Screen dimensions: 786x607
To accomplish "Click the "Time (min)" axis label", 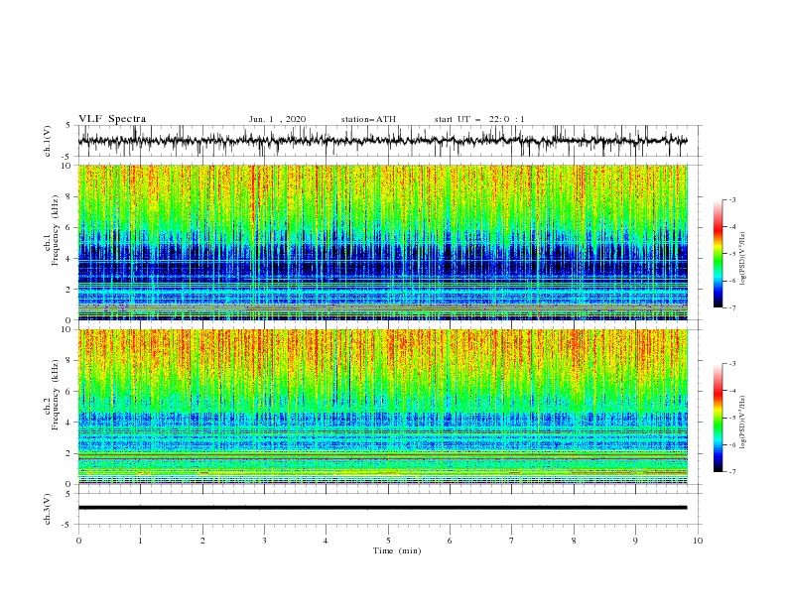I will [397, 550].
